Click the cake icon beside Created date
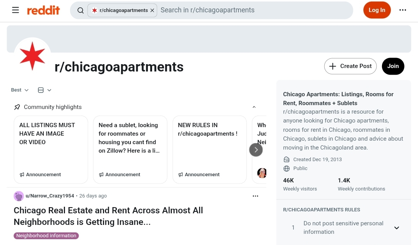The width and height of the screenshot is (418, 245). [286, 160]
